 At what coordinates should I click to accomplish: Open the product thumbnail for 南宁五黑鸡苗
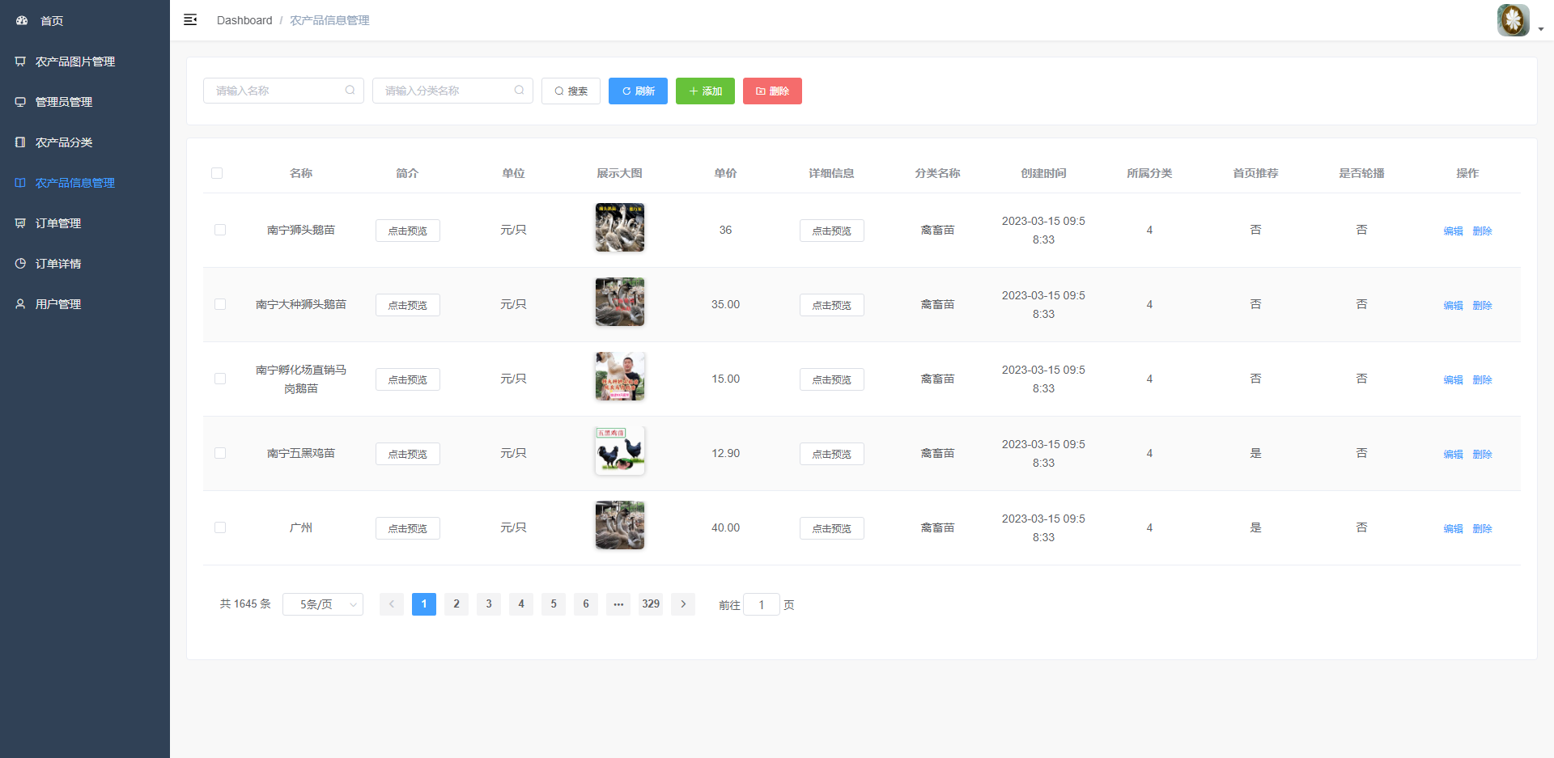coord(620,451)
